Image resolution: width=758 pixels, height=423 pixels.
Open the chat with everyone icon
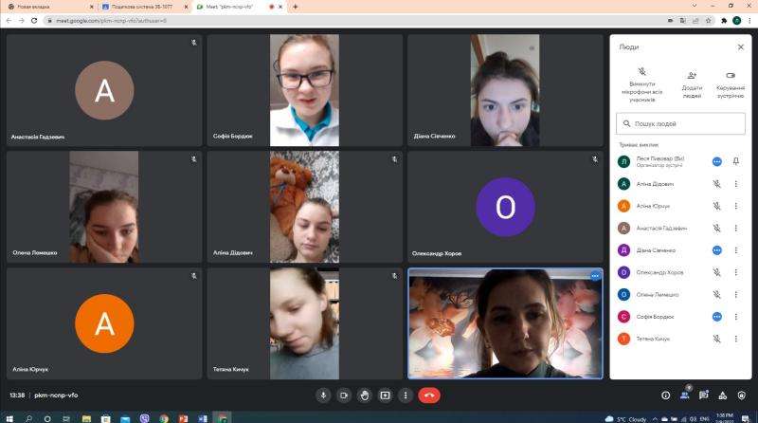(703, 395)
